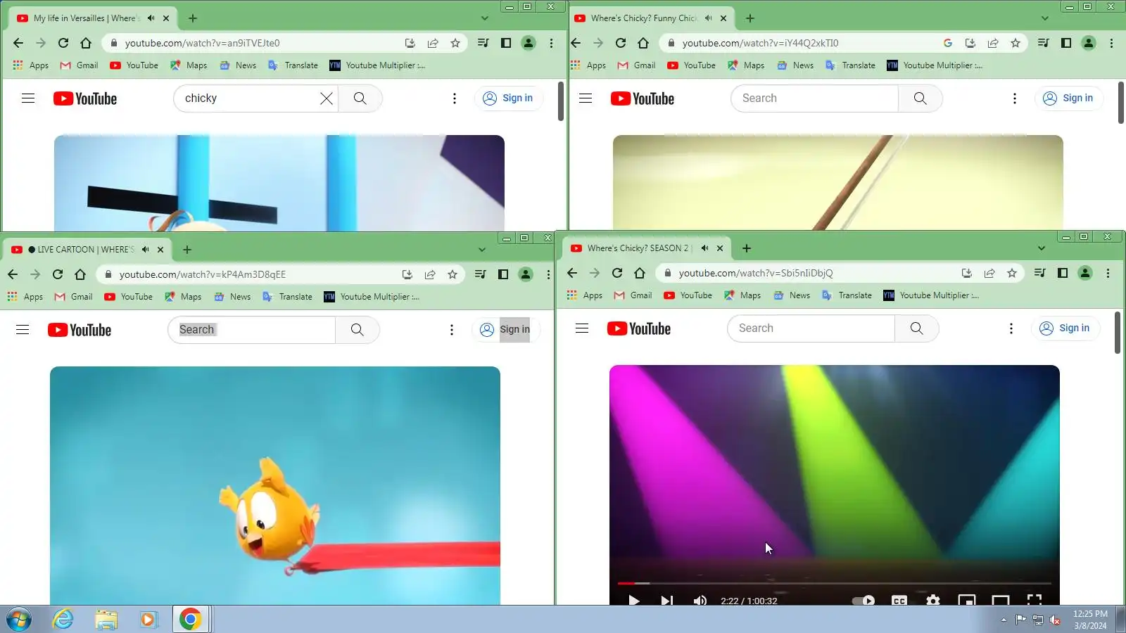1126x633 pixels.
Task: Open Chrome menu in the Funny Chick window
Action: 1111,43
